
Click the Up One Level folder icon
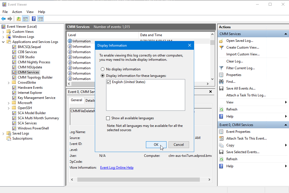18,19
